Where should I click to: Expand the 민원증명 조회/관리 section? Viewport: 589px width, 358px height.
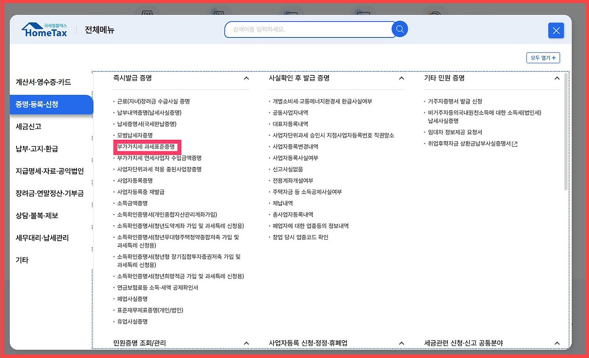(246, 343)
